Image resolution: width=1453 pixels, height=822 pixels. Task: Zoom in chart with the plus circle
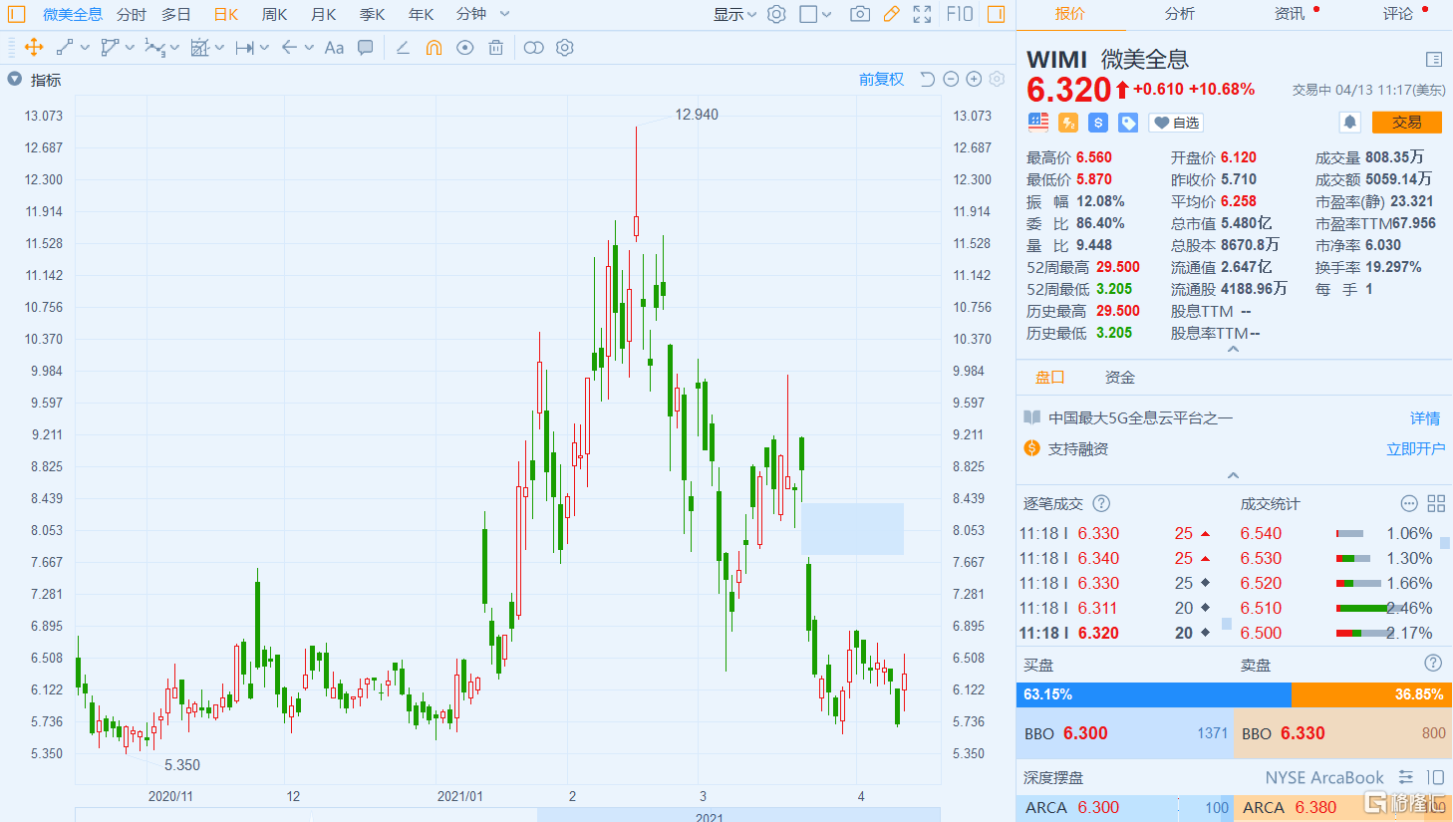click(x=974, y=80)
